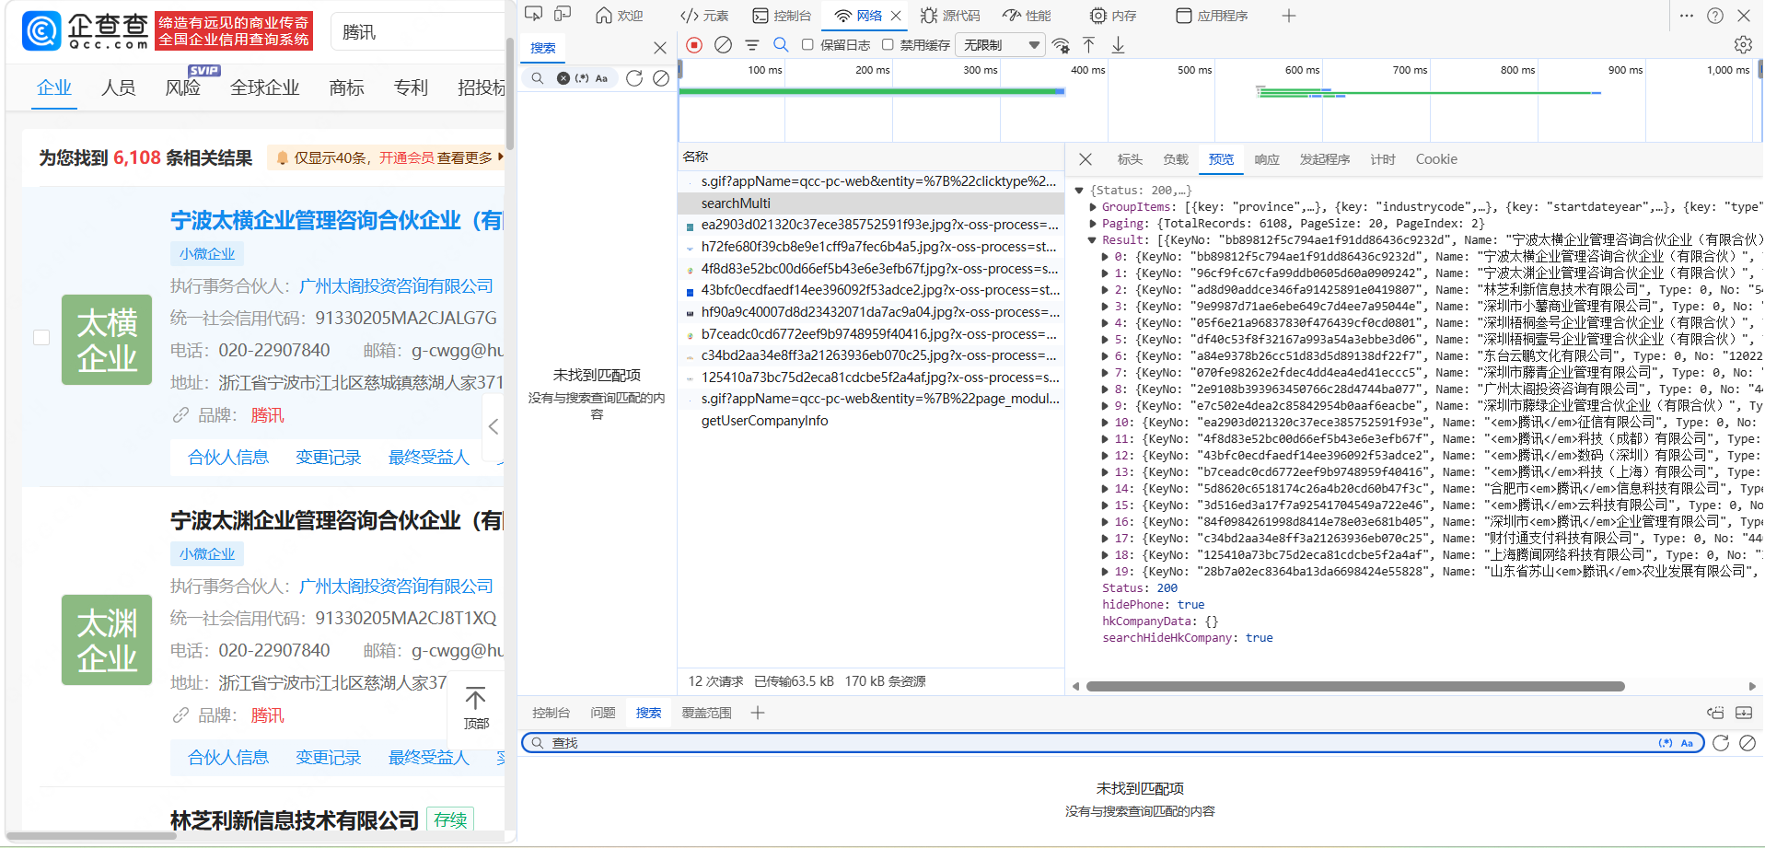Expand the Paging node in preview
Image resolution: width=1765 pixels, height=848 pixels.
click(1093, 224)
